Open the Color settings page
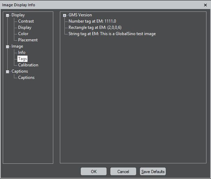Image resolution: width=211 pixels, height=179 pixels. [x=23, y=34]
